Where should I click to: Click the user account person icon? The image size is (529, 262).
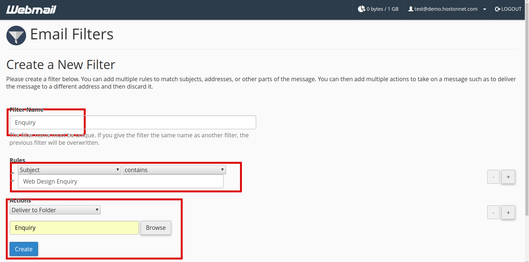pos(411,9)
